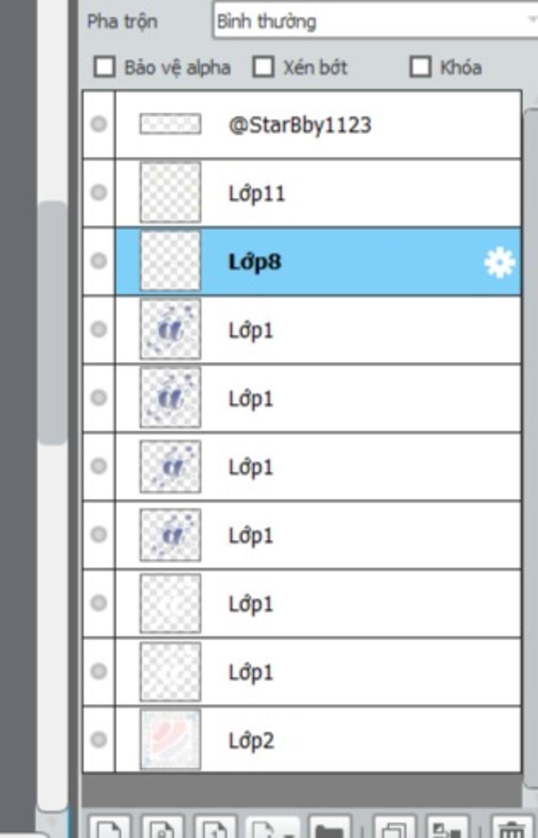The width and height of the screenshot is (538, 838).
Task: Check the Khóa lock checkbox
Action: point(420,67)
